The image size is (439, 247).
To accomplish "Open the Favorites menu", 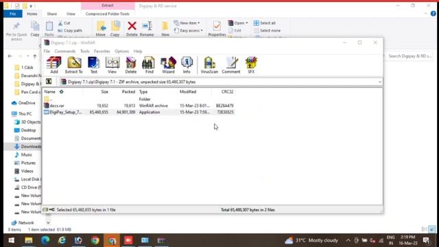I will (102, 51).
